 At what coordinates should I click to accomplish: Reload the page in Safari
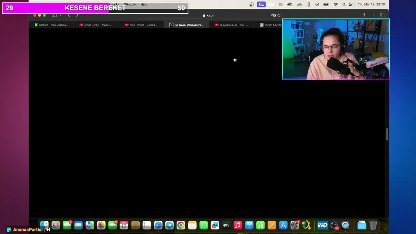pos(279,15)
